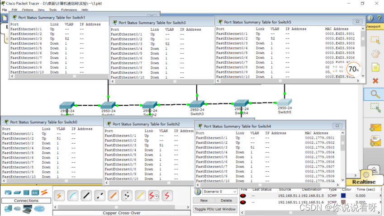Click right arrow of Switch5 horizontal scrollbar

pos(358,81)
